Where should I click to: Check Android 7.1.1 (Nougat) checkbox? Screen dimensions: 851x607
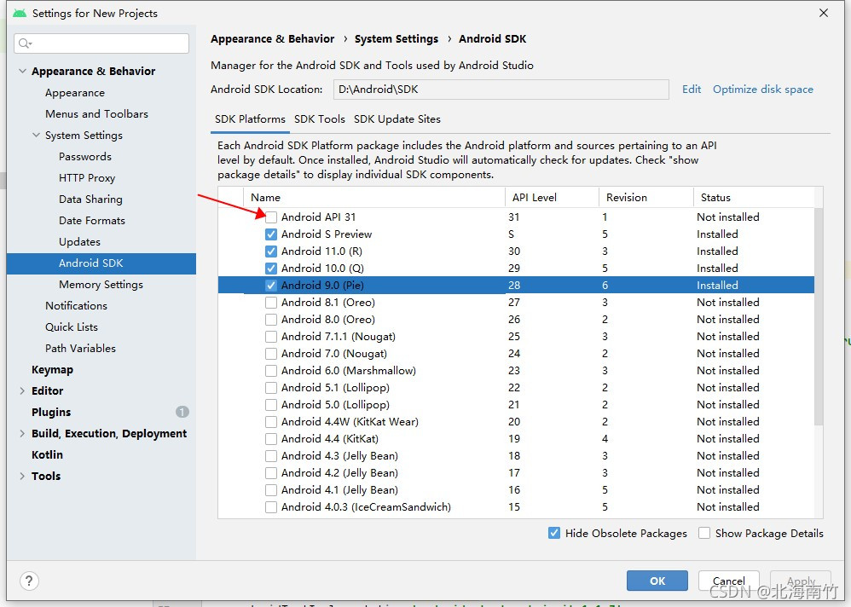tap(271, 337)
